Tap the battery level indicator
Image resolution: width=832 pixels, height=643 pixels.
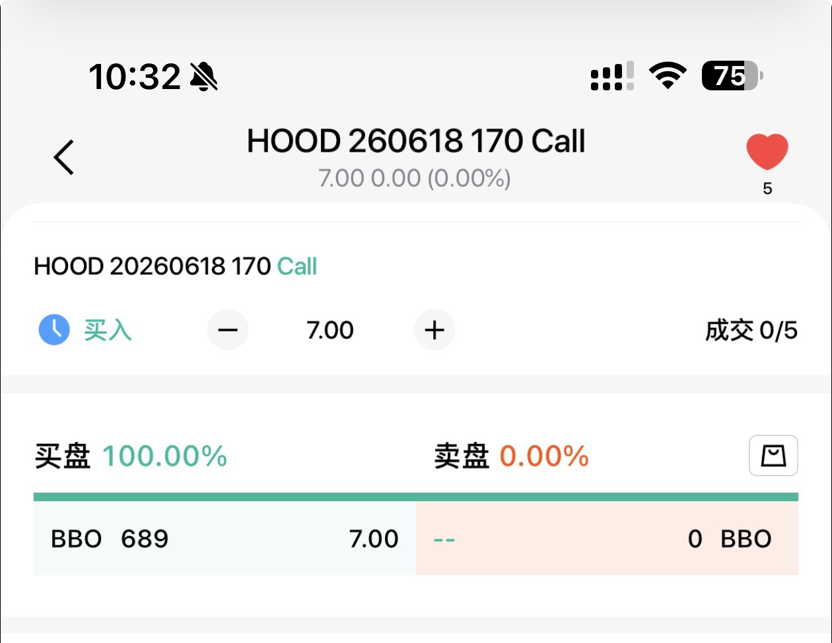pos(732,77)
